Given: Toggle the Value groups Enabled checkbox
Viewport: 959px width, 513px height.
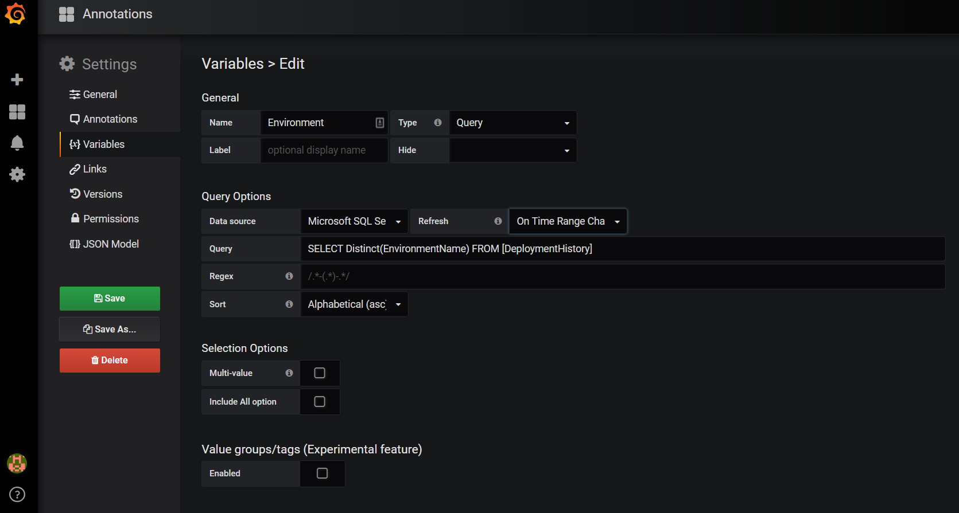Looking at the screenshot, I should pyautogui.click(x=322, y=473).
